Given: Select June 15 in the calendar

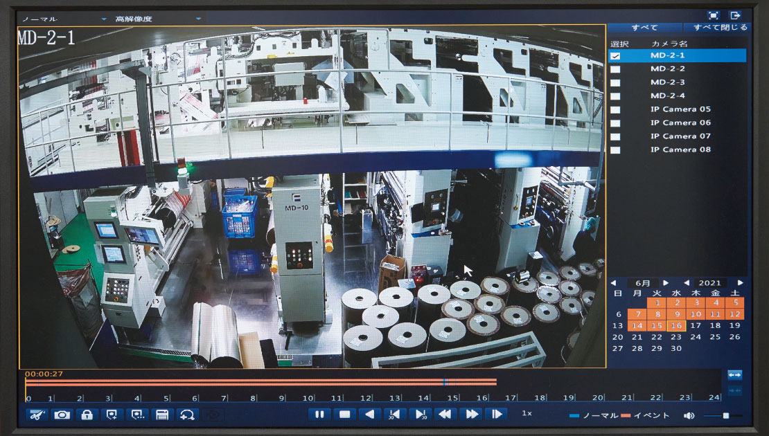Looking at the screenshot, I should click(657, 326).
